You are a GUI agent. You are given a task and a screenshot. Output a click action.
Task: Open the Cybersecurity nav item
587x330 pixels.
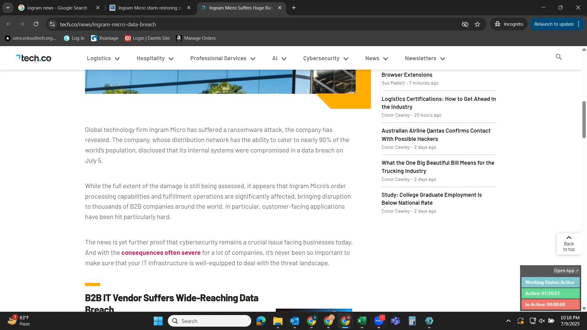click(321, 58)
